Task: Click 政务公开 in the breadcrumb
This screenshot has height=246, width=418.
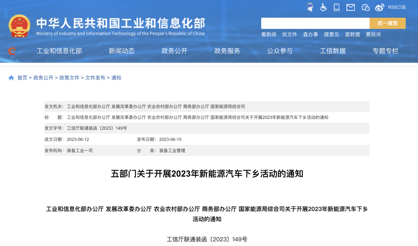Action: [x=43, y=78]
